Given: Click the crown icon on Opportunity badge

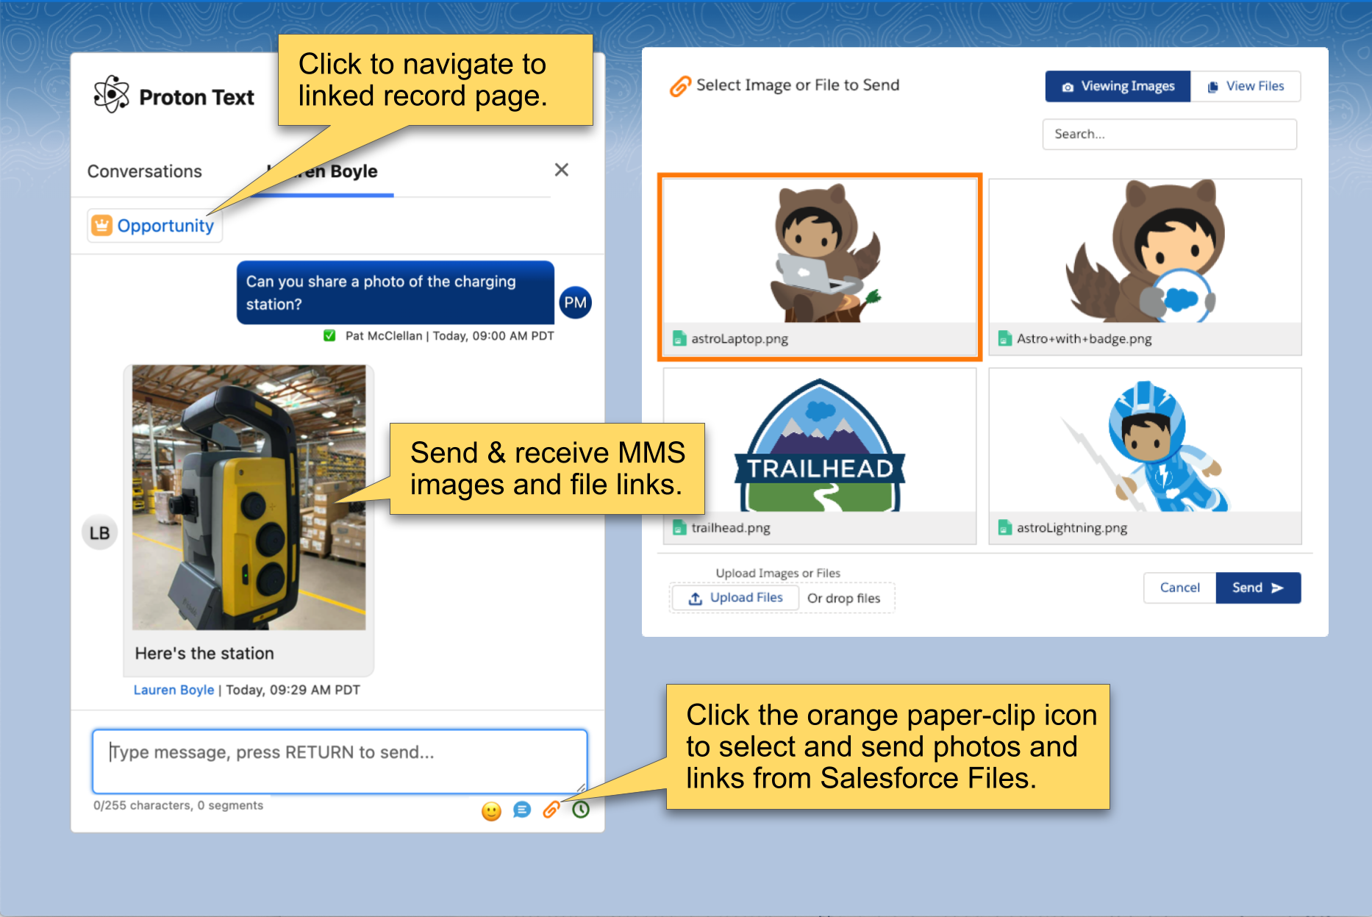Looking at the screenshot, I should click(x=100, y=225).
